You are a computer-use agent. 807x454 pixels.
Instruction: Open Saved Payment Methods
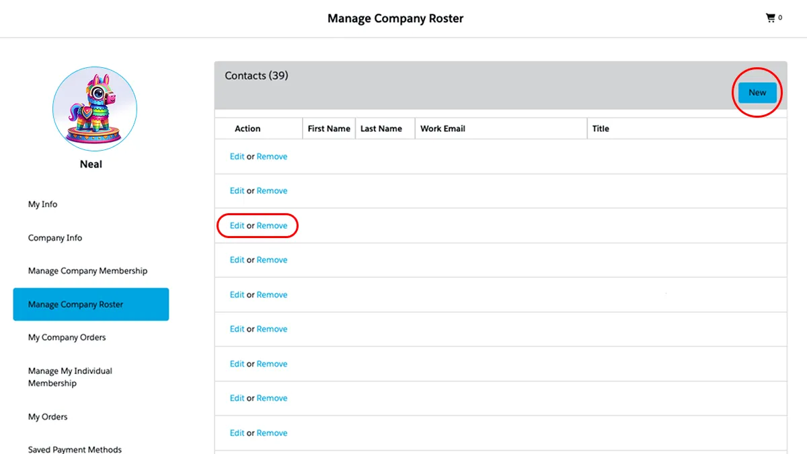75,449
